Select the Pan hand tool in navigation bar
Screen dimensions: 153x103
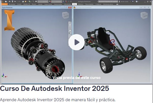pos(70,30)
